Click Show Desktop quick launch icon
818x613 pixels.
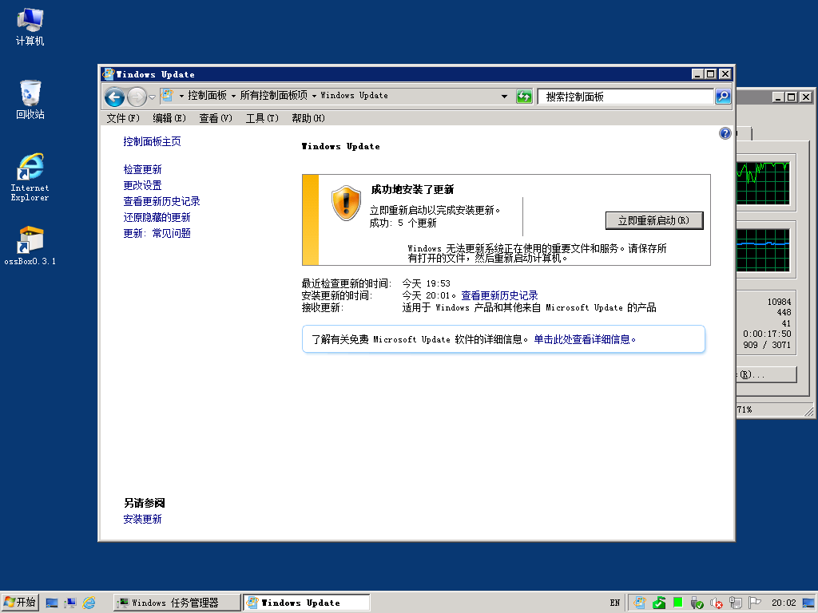click(52, 603)
